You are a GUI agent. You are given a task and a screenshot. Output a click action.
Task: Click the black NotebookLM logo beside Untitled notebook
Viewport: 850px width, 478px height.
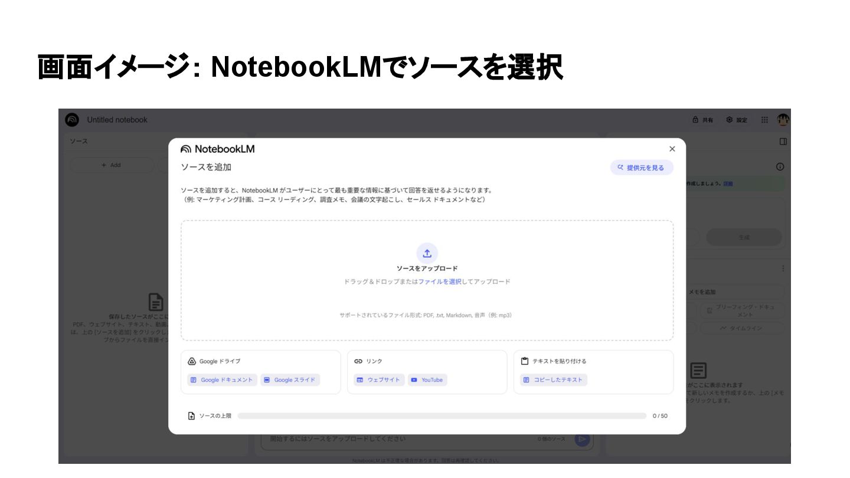72,120
